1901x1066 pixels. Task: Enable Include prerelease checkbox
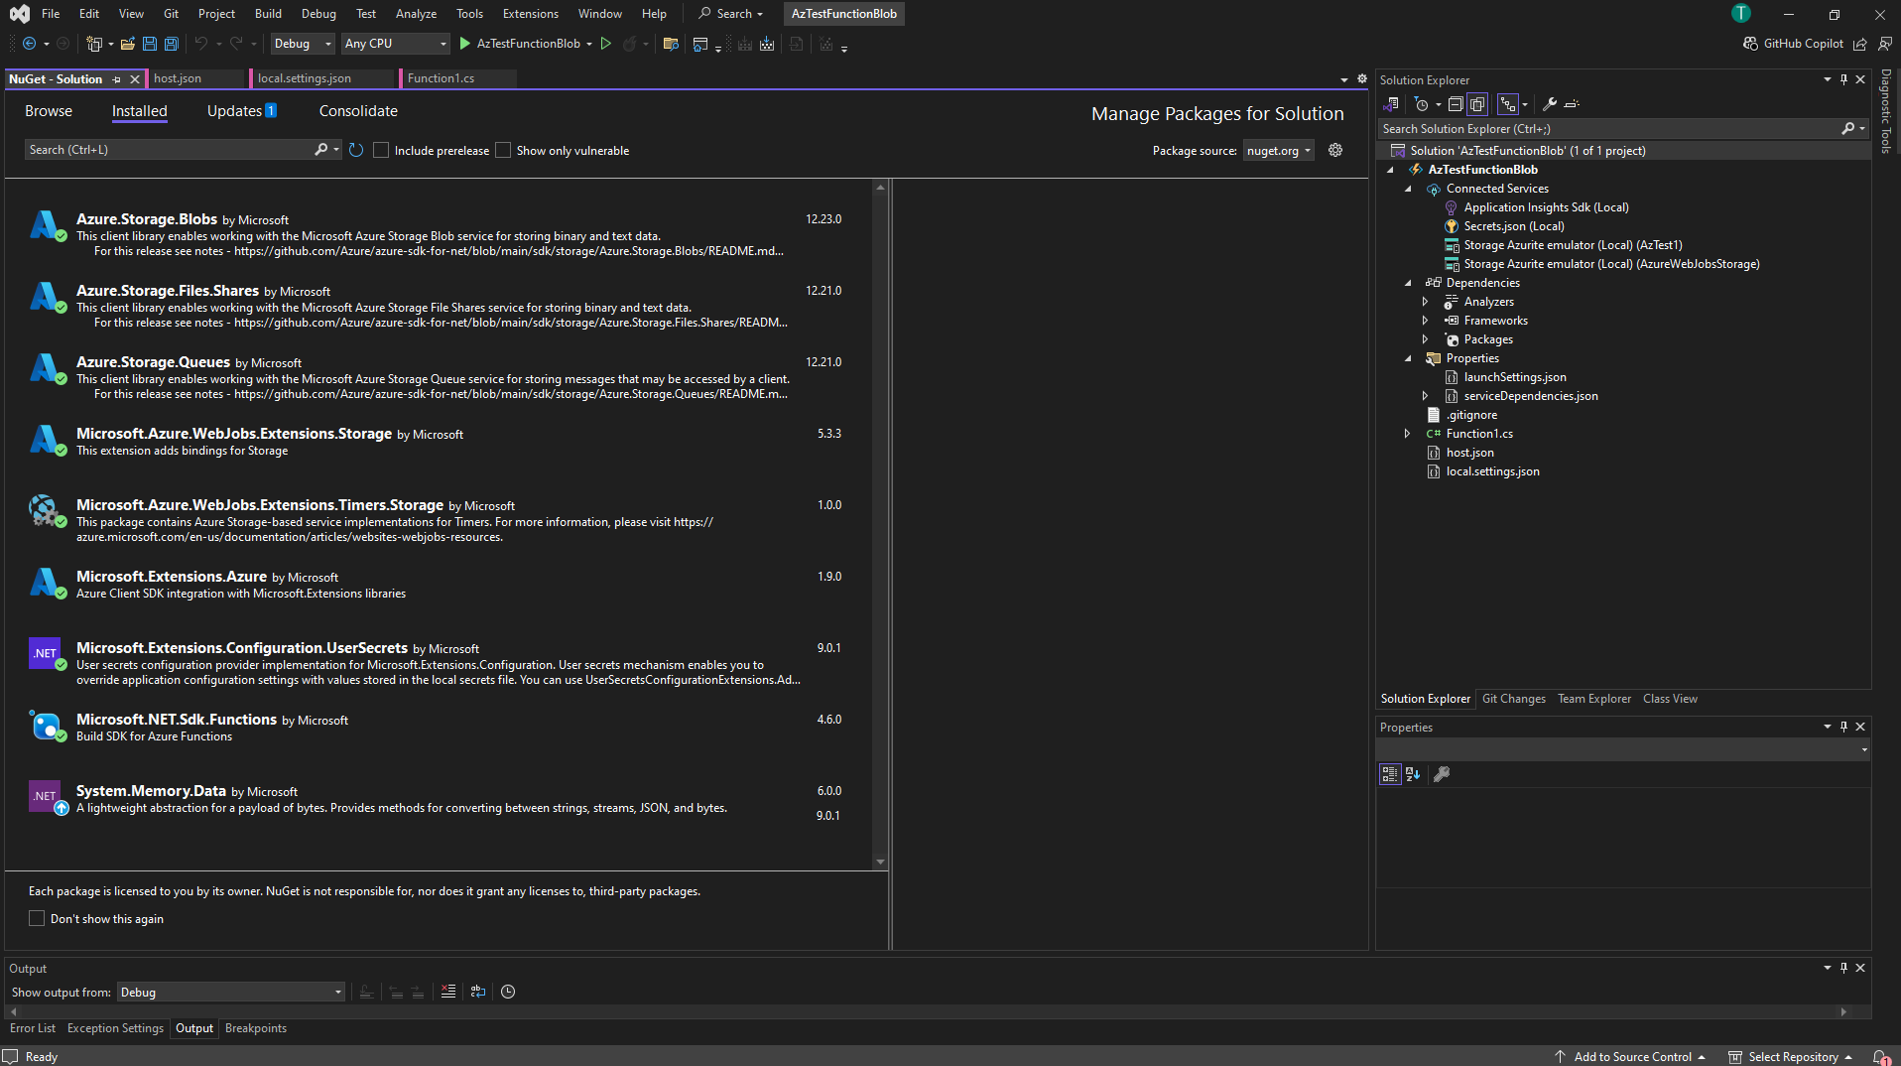(x=381, y=150)
